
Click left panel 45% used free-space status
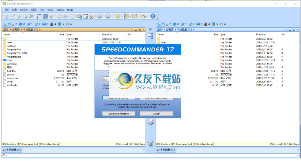tap(130, 144)
